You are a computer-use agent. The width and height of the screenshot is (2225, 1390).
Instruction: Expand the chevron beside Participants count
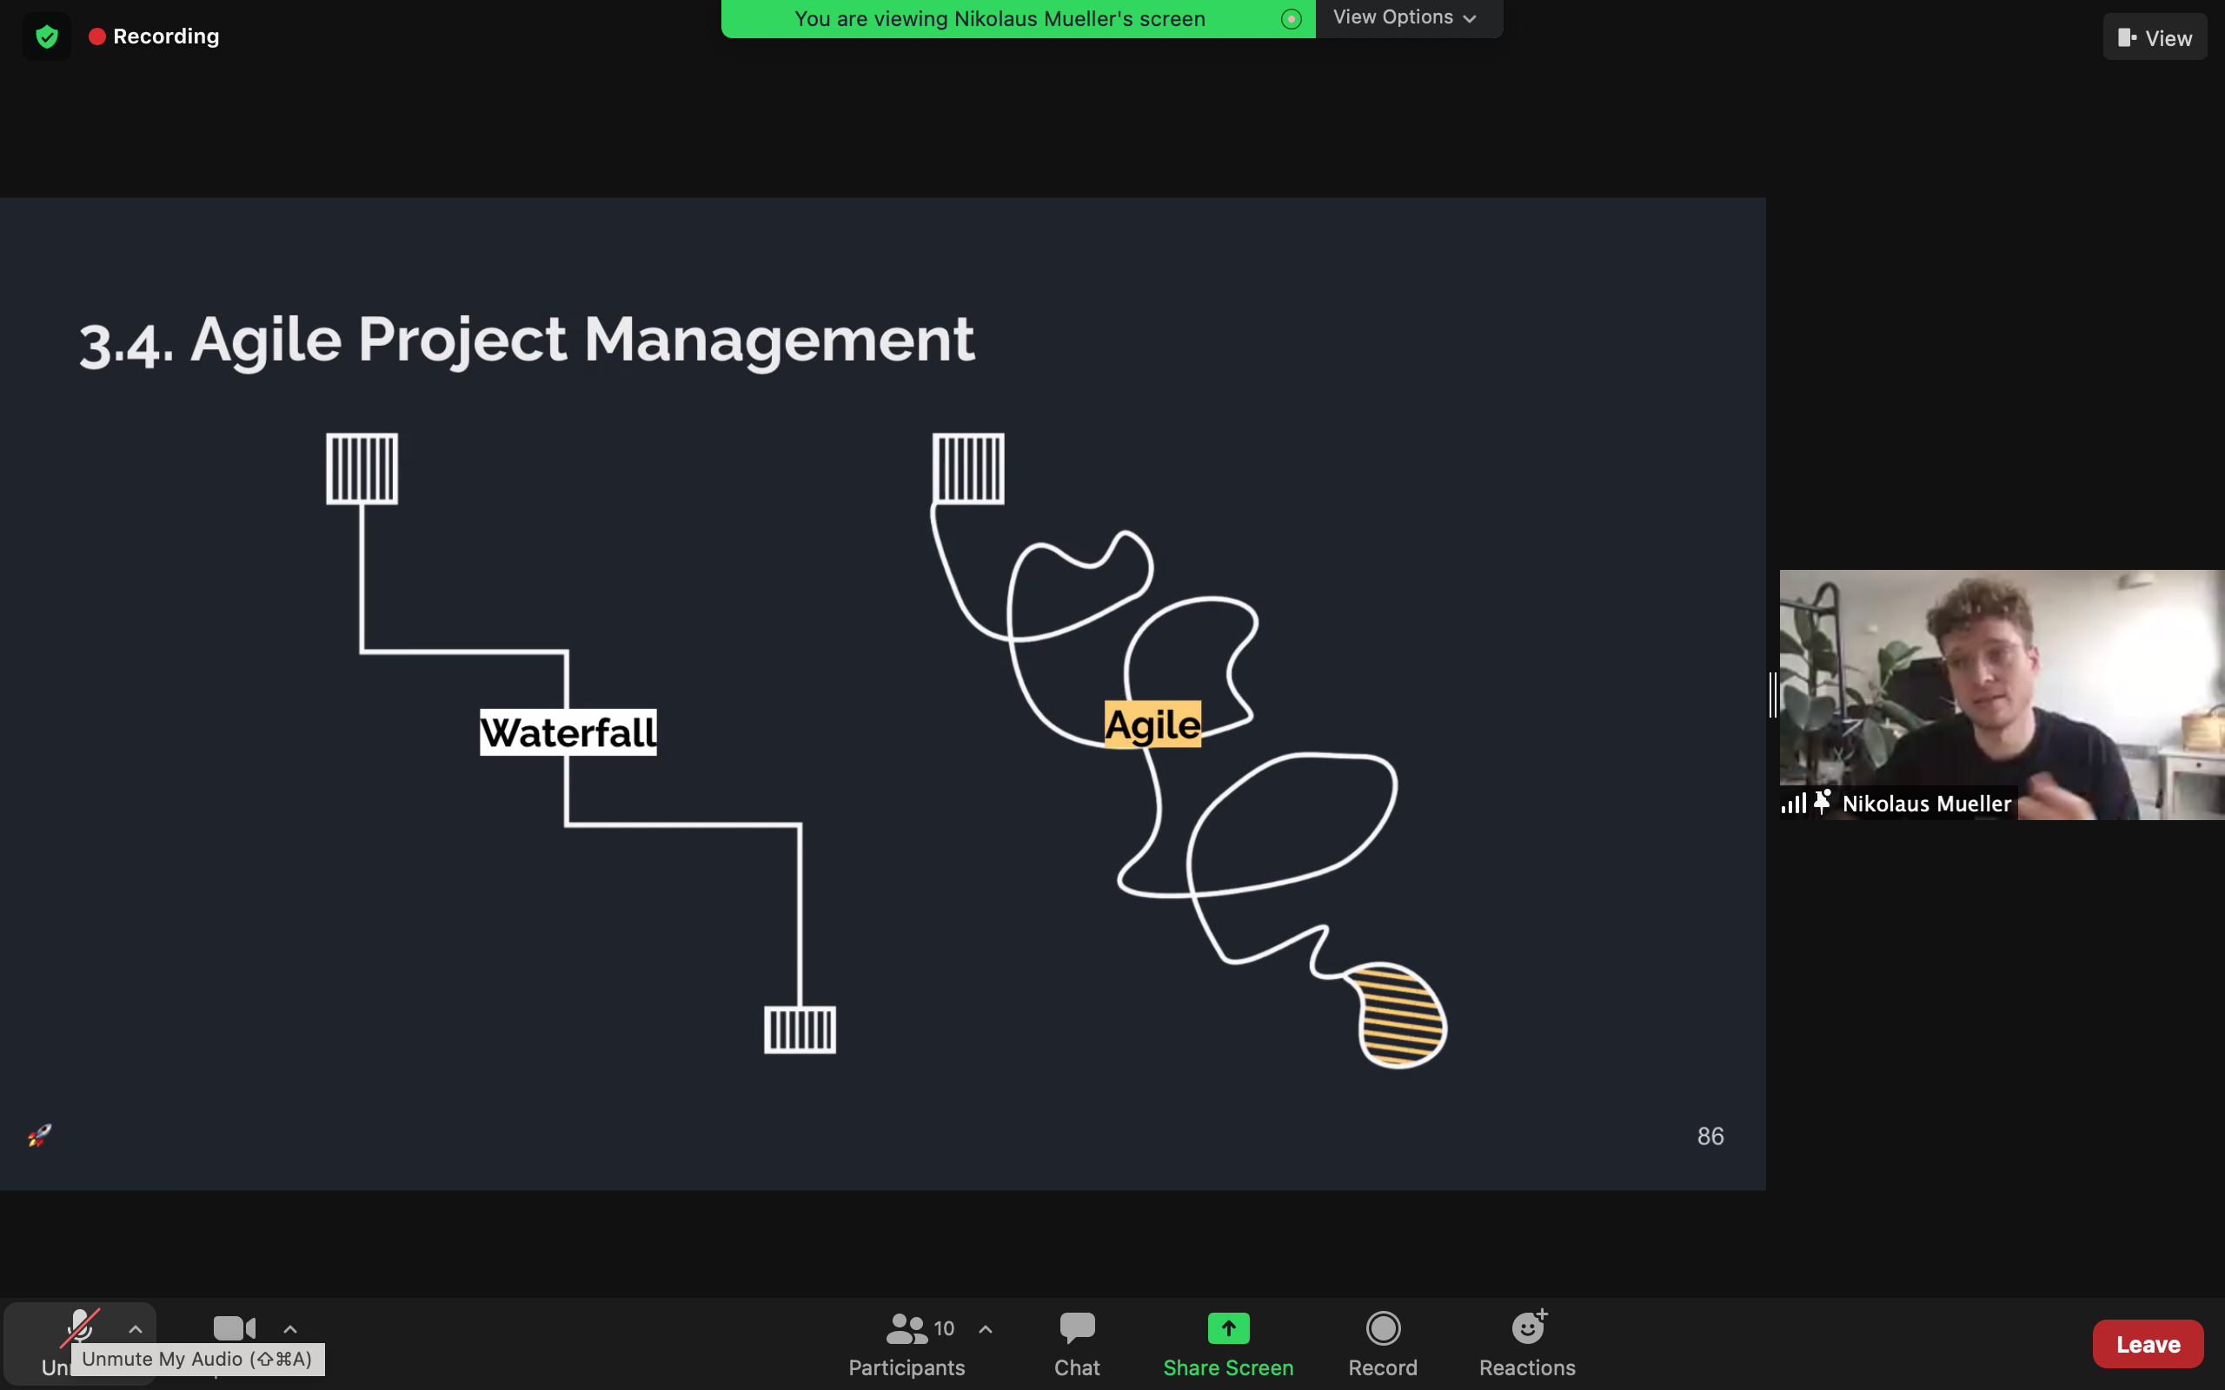pos(986,1328)
